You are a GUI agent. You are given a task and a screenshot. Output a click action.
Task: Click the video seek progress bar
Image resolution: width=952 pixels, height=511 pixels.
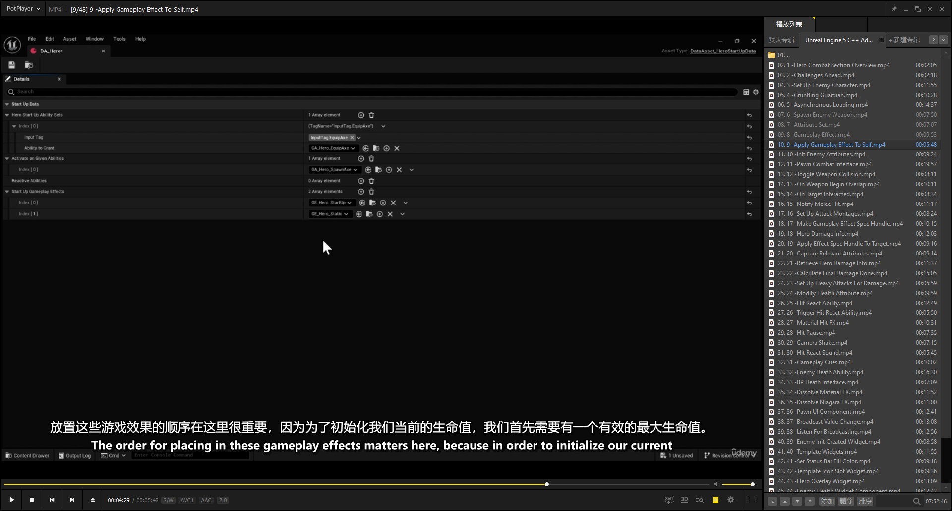(356, 484)
